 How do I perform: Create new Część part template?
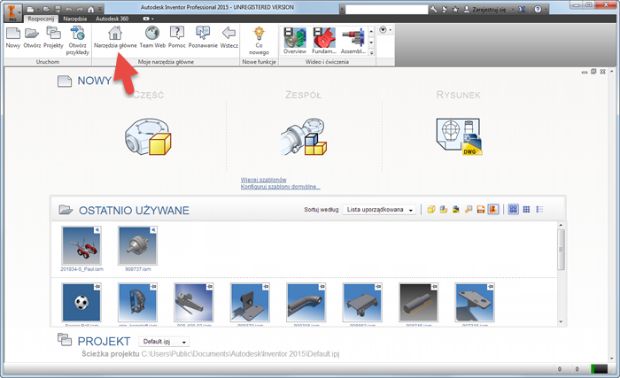148,136
